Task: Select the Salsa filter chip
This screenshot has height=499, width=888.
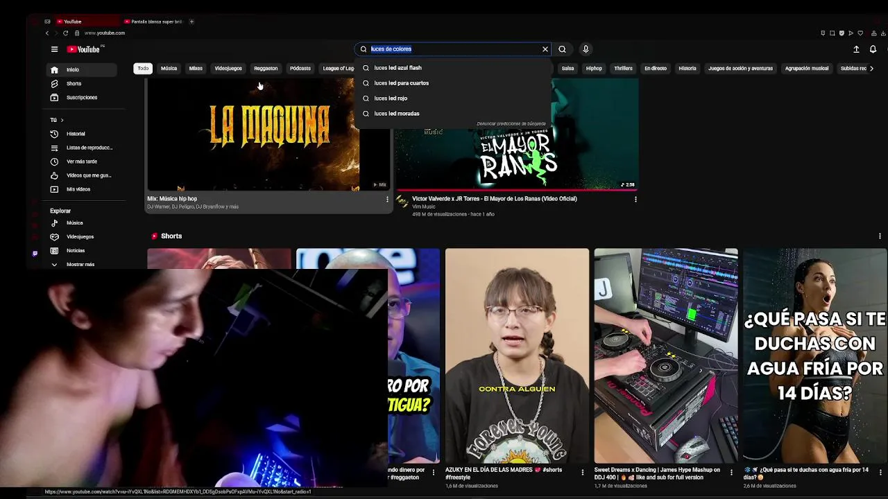Action: 567,69
